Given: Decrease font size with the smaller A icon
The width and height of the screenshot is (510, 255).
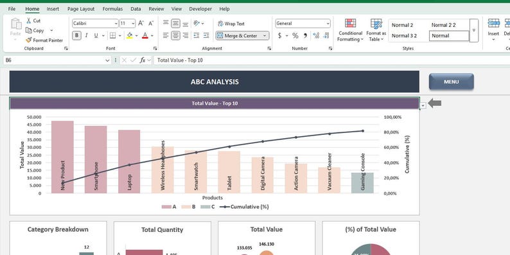Looking at the screenshot, I should (151, 23).
